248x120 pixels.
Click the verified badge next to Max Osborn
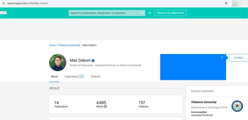(93, 60)
